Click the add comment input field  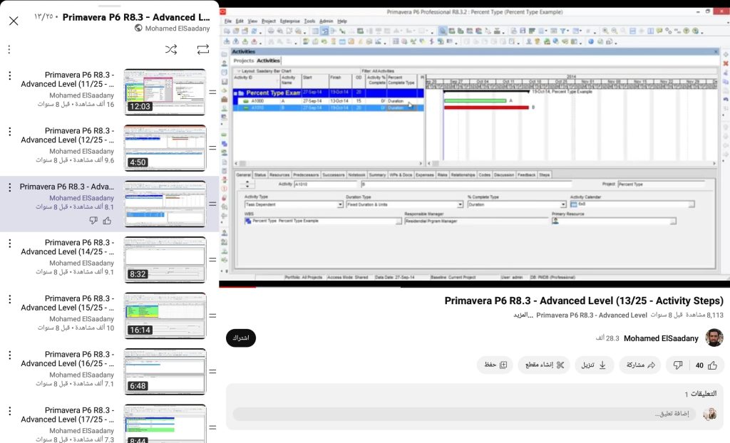463,414
